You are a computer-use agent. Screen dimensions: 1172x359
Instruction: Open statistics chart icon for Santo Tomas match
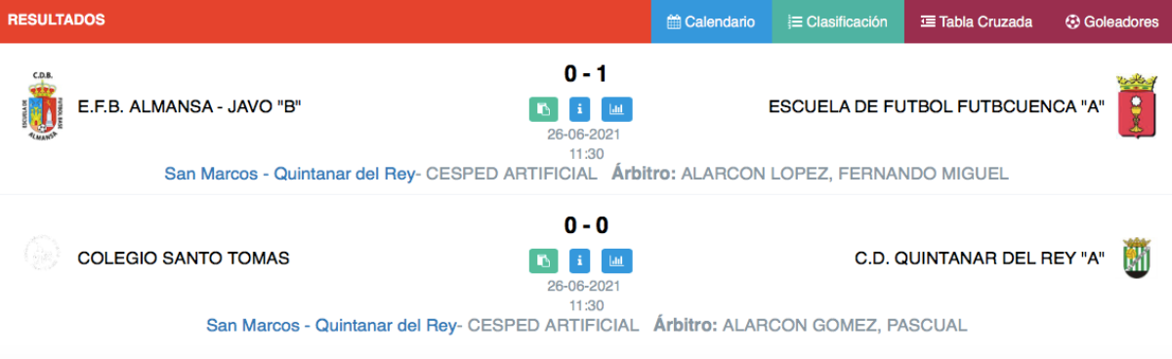pos(617,260)
